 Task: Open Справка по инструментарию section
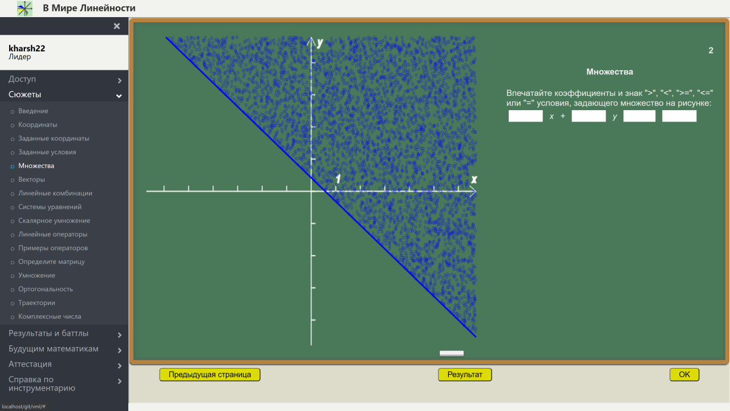coord(64,384)
